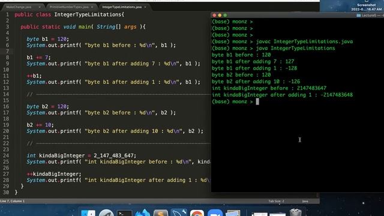This screenshot has height=216, width=384.
Task: Change the Java syntax selector in status bar
Action: (x=305, y=201)
